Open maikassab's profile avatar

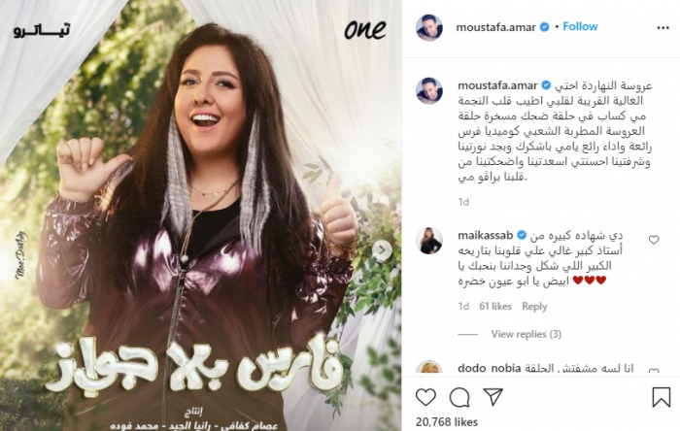[x=429, y=241]
